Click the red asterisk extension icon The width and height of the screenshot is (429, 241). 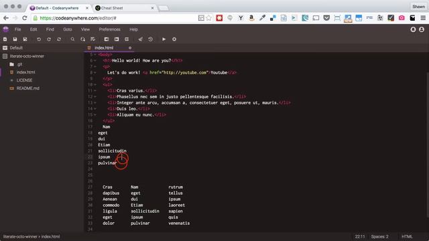[x=219, y=18]
